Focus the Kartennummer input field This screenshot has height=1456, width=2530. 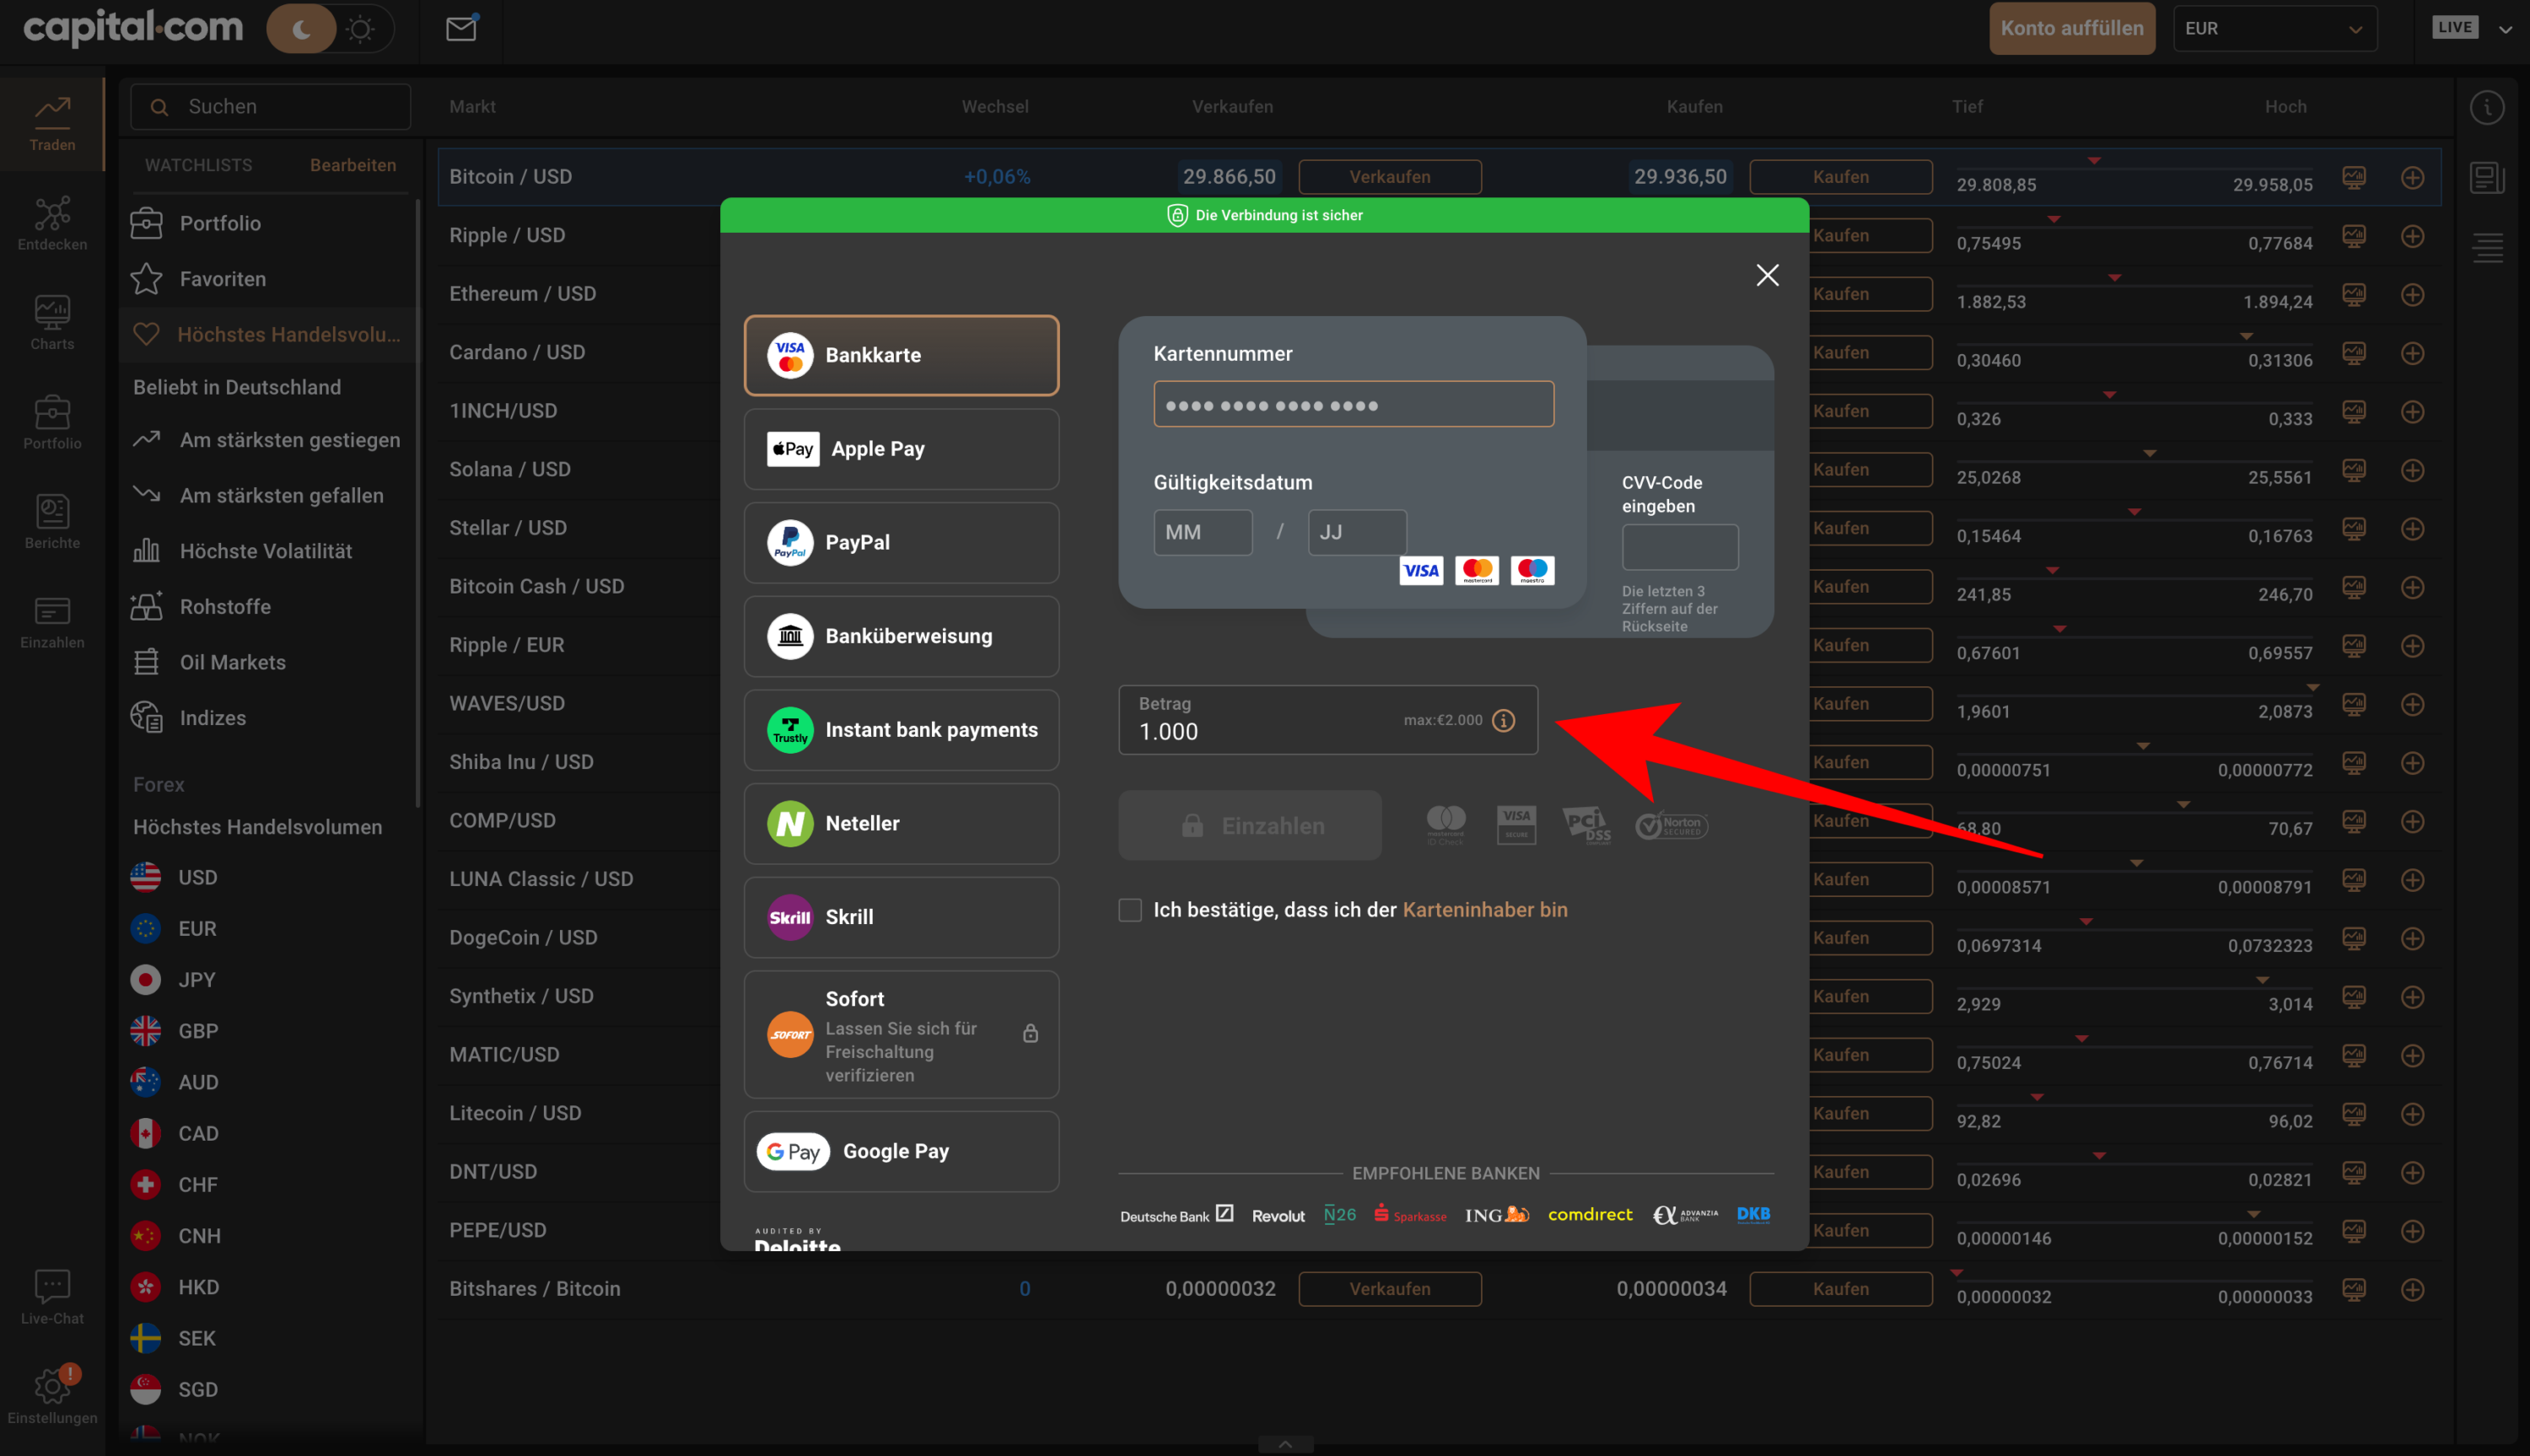[x=1353, y=404]
